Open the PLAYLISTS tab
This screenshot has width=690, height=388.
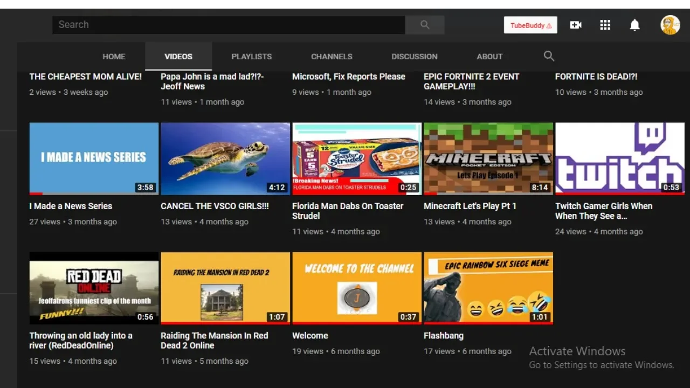click(251, 57)
